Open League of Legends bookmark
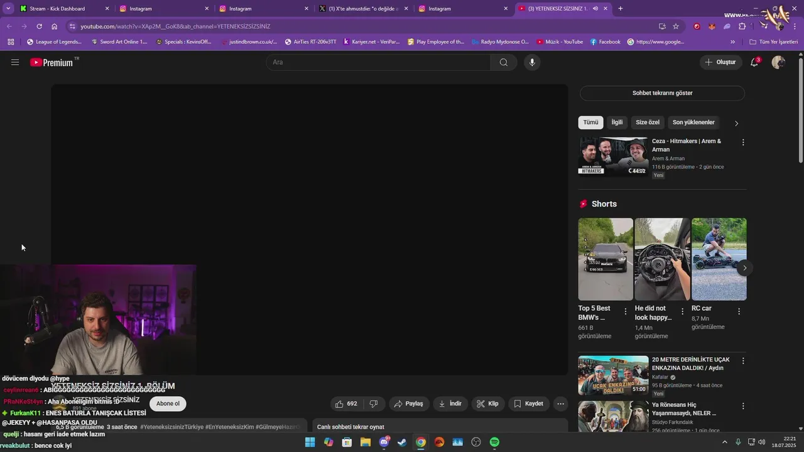Screen dimensions: 804x452 [54, 42]
